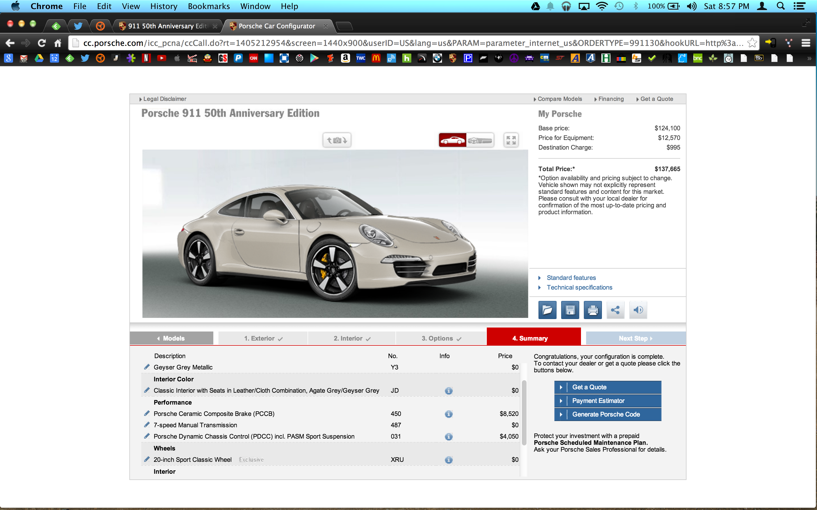The width and height of the screenshot is (817, 510).
Task: Edit Classic Interior row pencil icon
Action: 147,390
